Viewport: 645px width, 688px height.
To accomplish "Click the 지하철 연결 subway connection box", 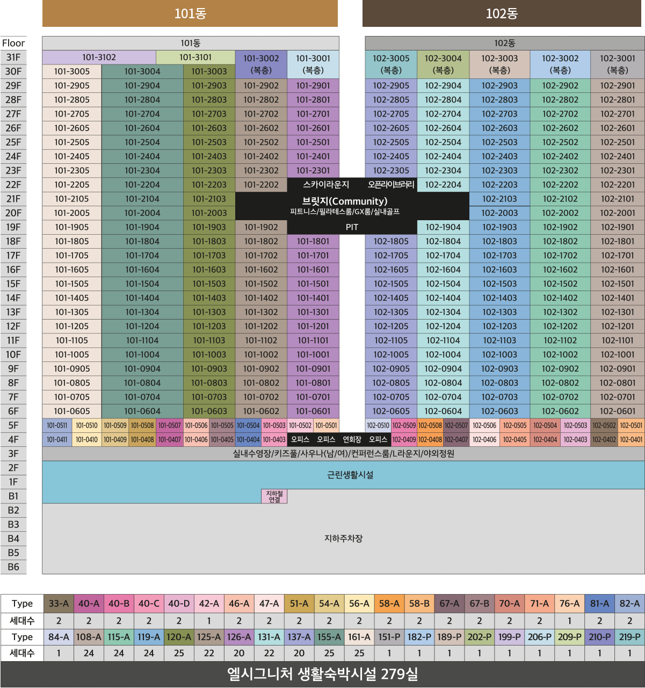I will pyautogui.click(x=274, y=496).
